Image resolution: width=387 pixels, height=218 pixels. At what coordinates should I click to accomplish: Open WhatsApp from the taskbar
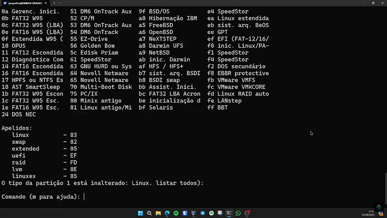click(238, 213)
